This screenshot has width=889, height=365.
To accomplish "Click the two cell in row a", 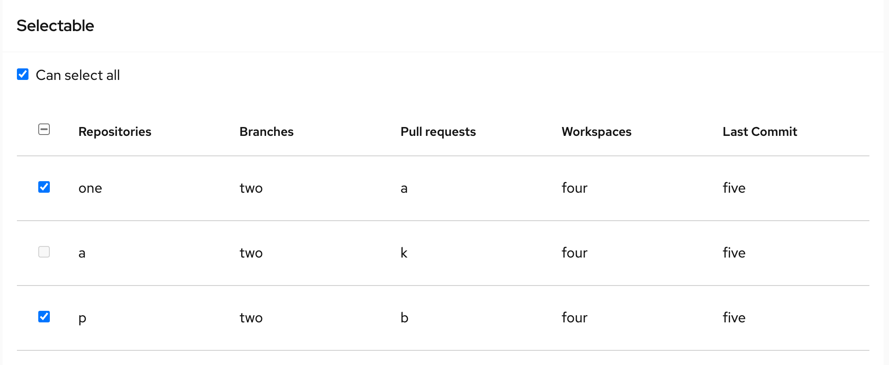I will tap(251, 253).
